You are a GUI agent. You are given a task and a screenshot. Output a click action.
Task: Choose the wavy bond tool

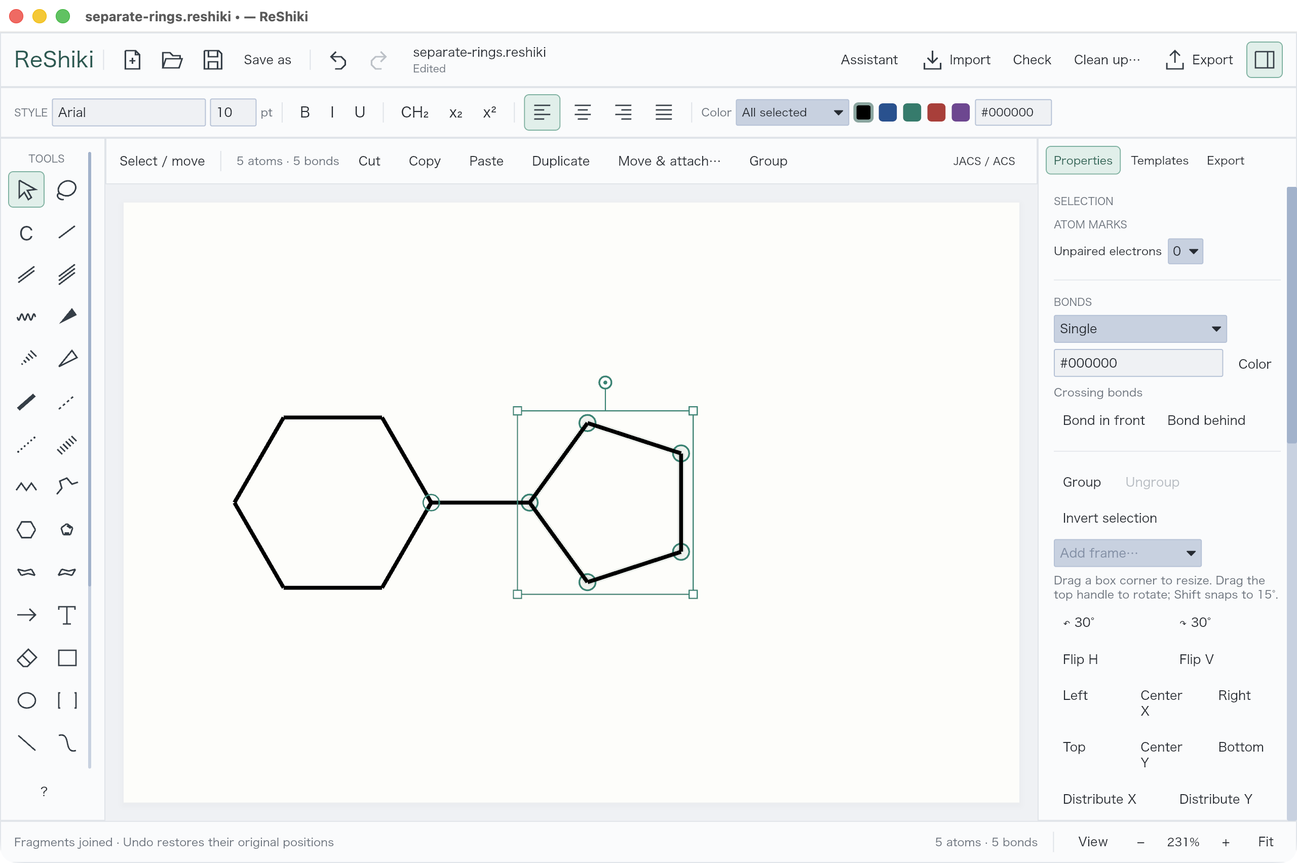point(26,317)
